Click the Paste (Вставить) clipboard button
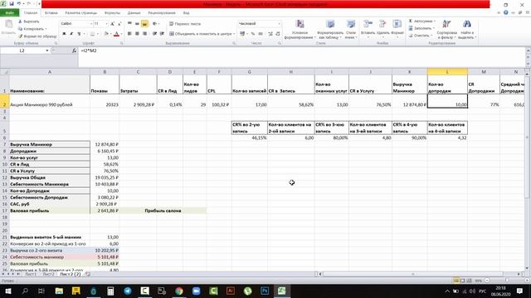Image resolution: width=531 pixels, height=298 pixels. pos(8,27)
